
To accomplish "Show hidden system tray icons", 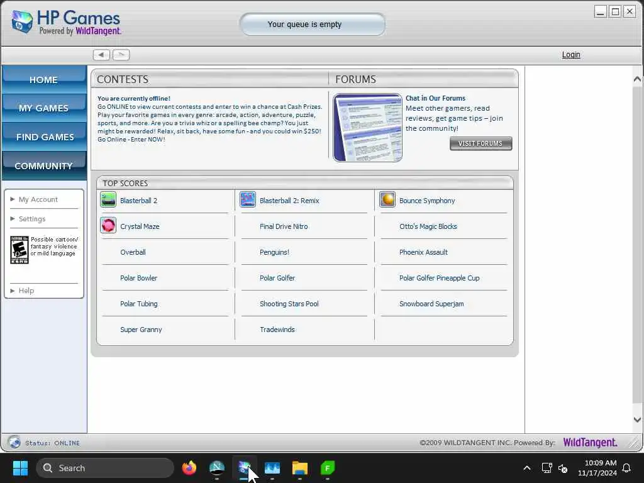I will pos(527,468).
